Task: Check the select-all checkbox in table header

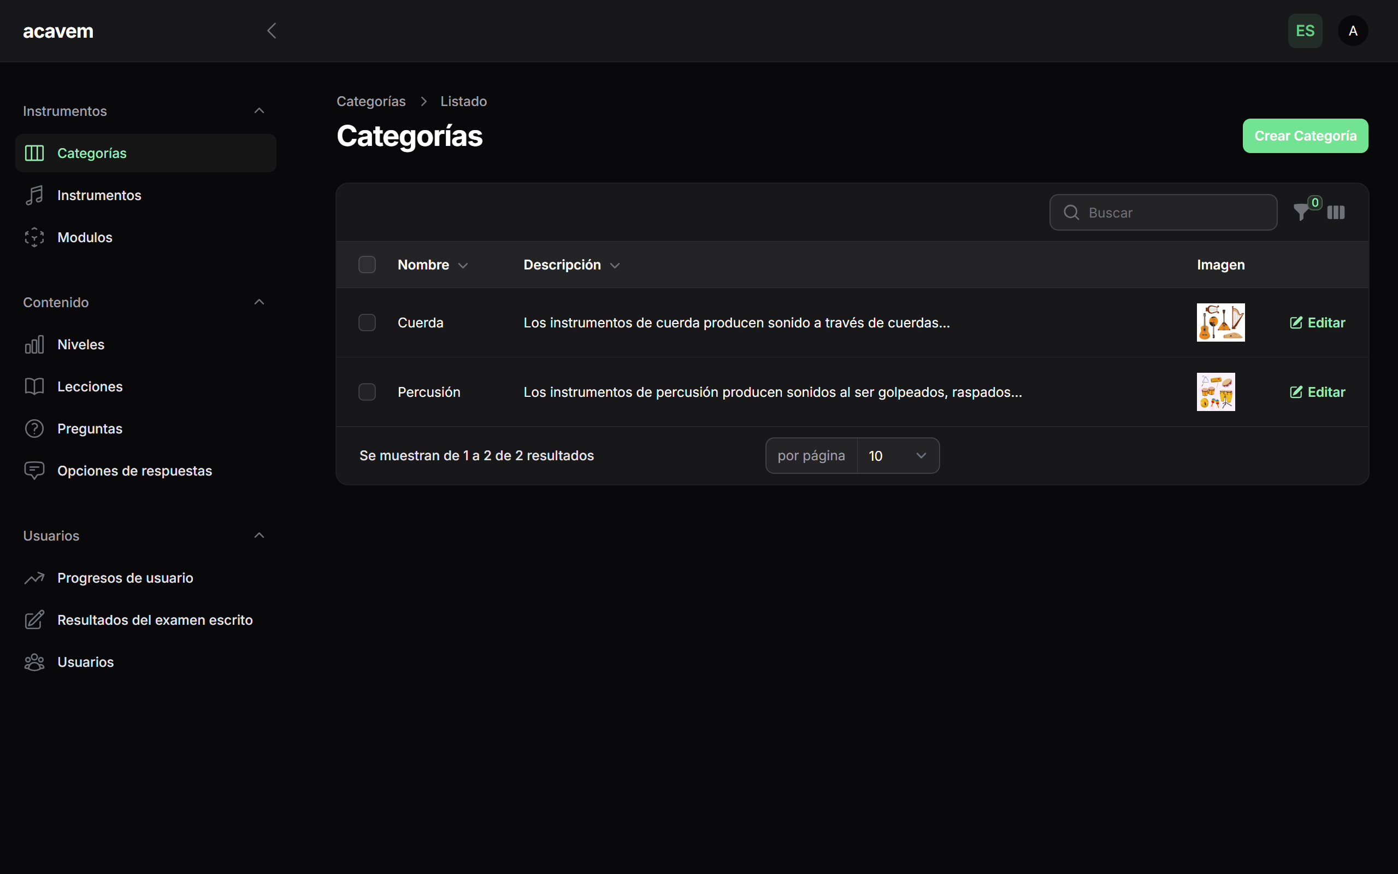Action: [x=367, y=264]
